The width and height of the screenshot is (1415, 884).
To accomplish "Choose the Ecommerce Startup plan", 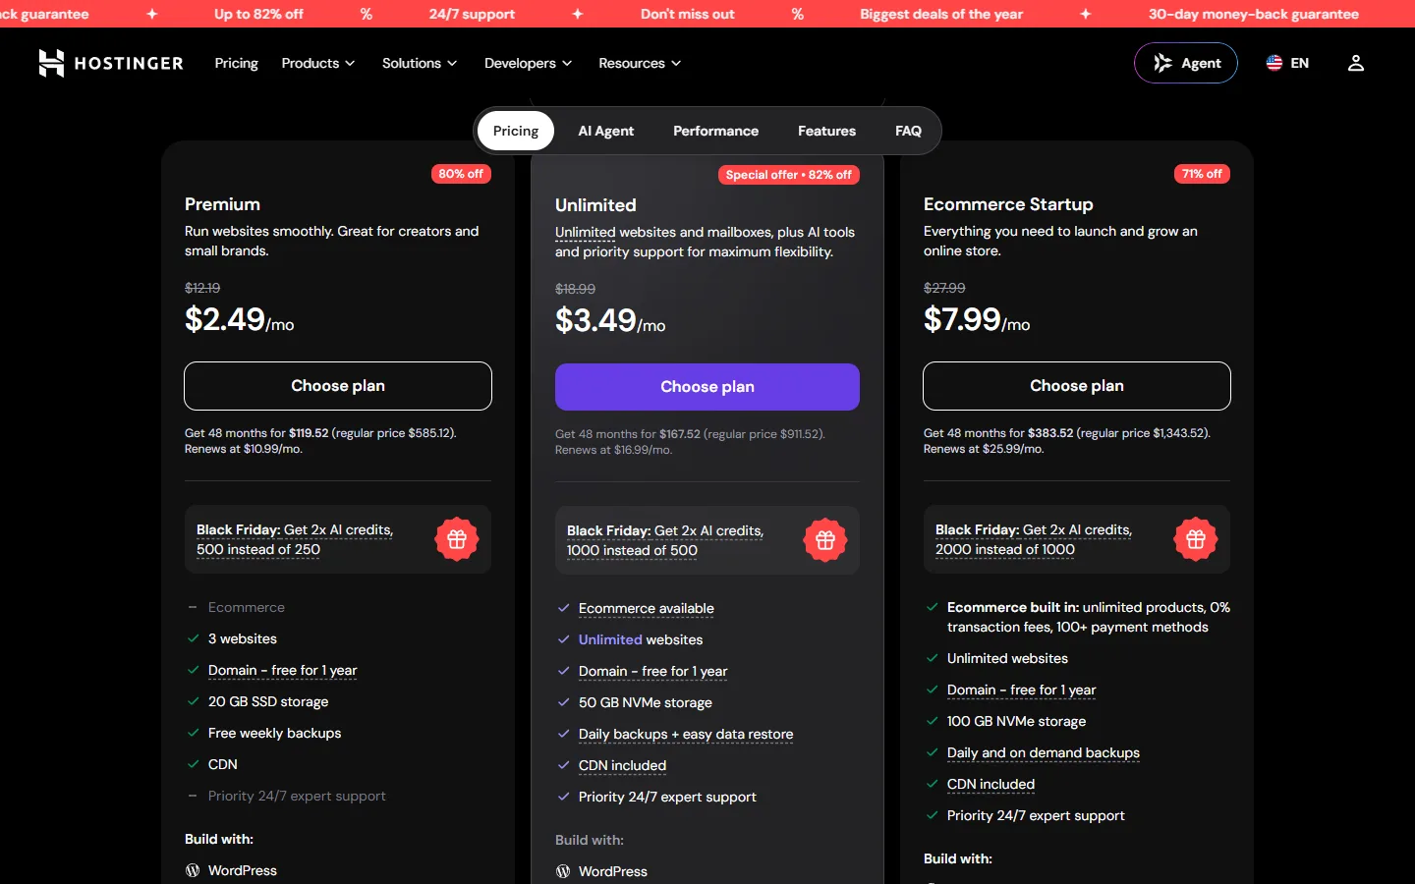I will (1077, 386).
